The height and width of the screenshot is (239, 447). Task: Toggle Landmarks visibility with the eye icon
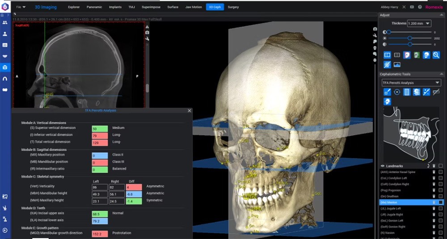pyautogui.click(x=383, y=166)
